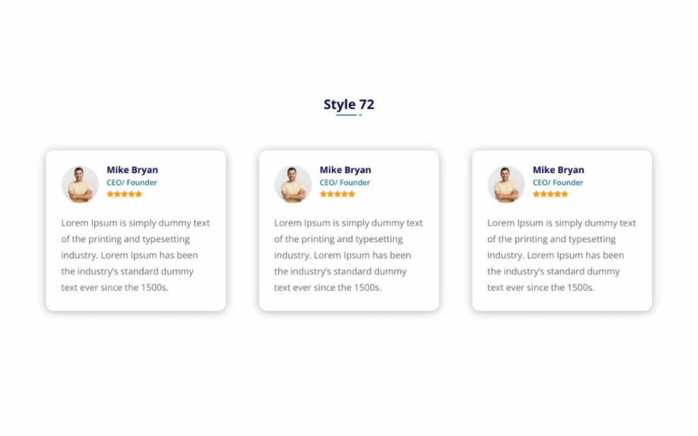Click last star in the middle card's rating
The width and height of the screenshot is (698, 436).
pyautogui.click(x=352, y=194)
